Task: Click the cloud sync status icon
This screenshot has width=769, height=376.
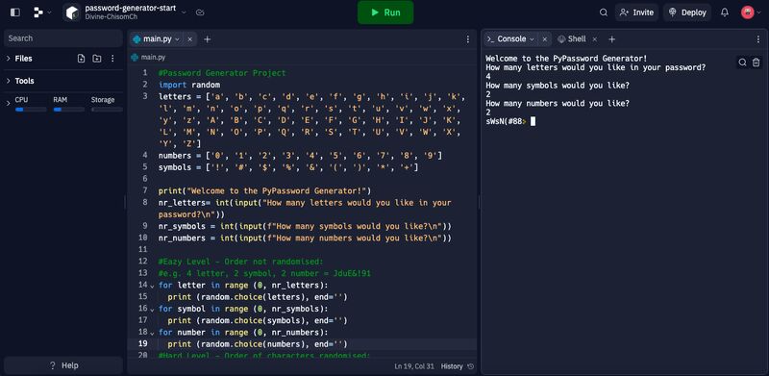Action: point(200,13)
